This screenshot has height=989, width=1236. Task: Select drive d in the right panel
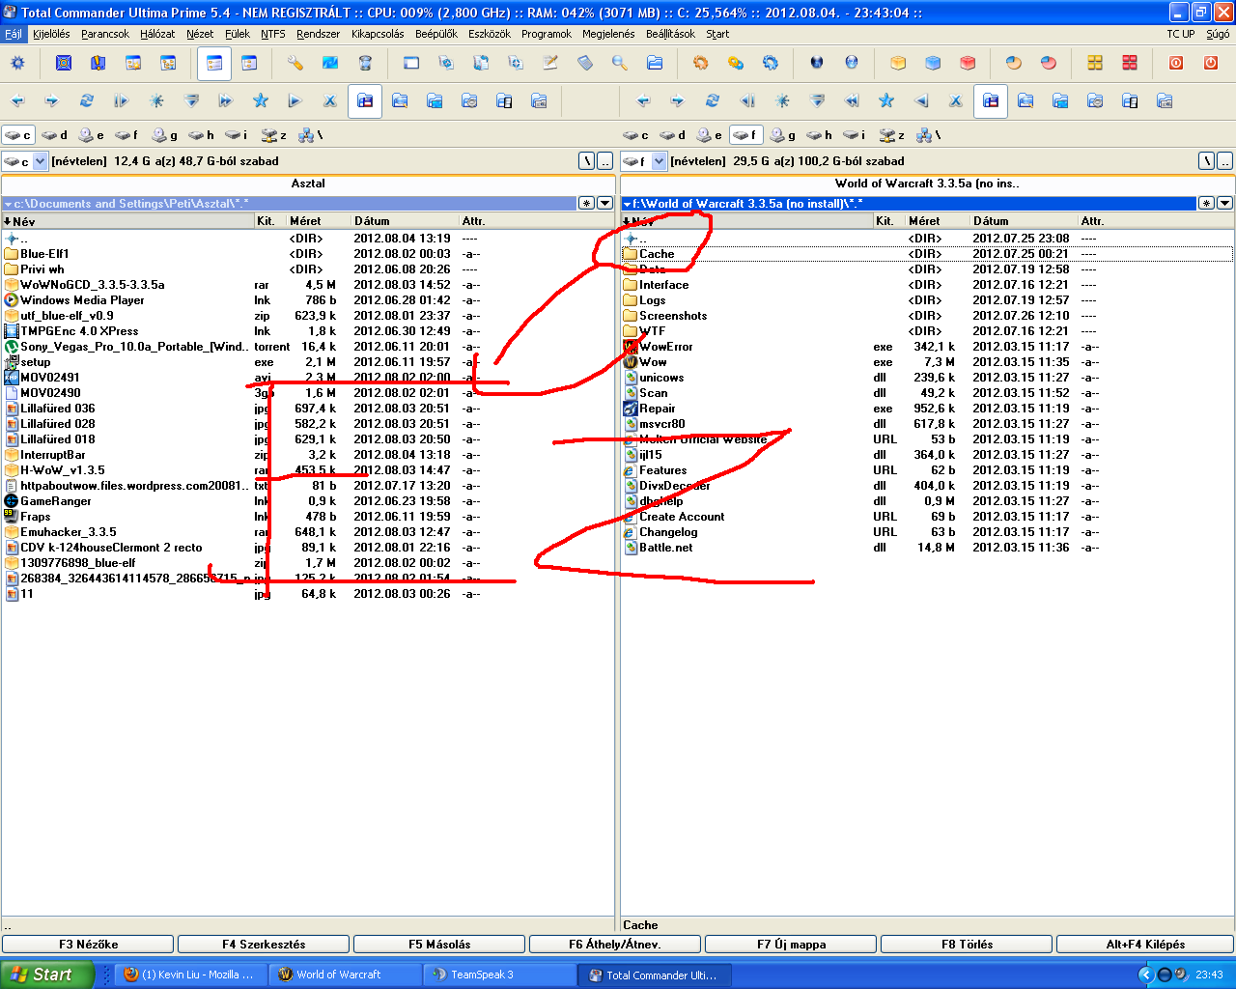[673, 135]
